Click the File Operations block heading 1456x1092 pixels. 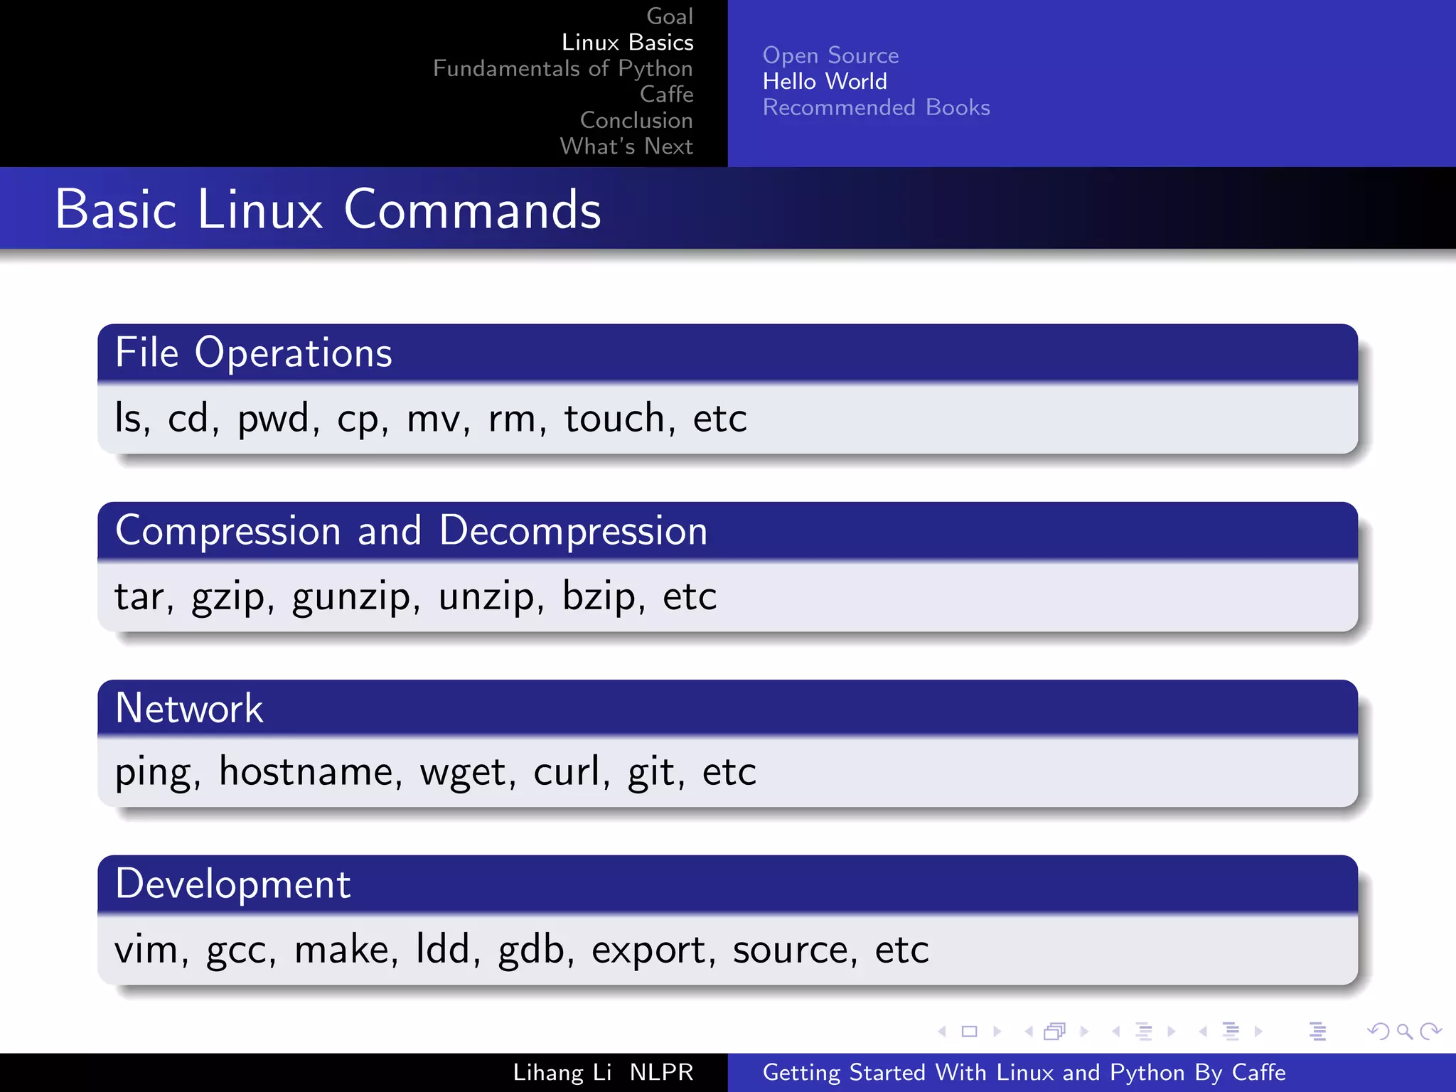pyautogui.click(x=254, y=353)
